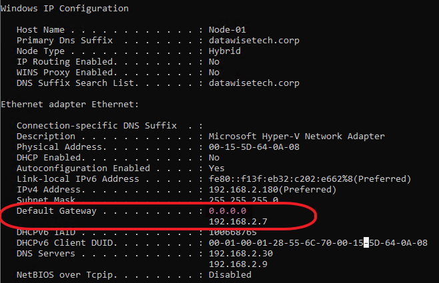Click the Host Name value Node-01

pos(227,29)
